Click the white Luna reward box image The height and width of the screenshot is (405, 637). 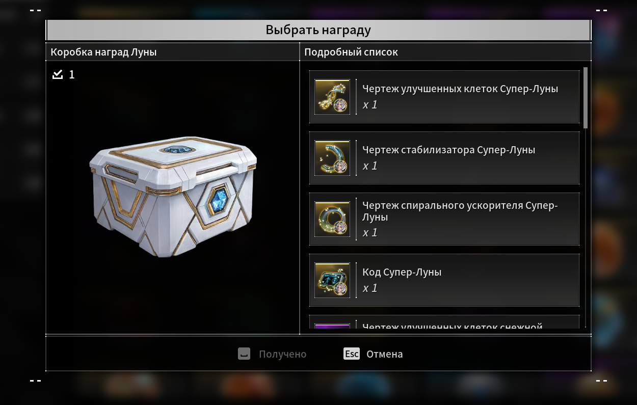(173, 196)
